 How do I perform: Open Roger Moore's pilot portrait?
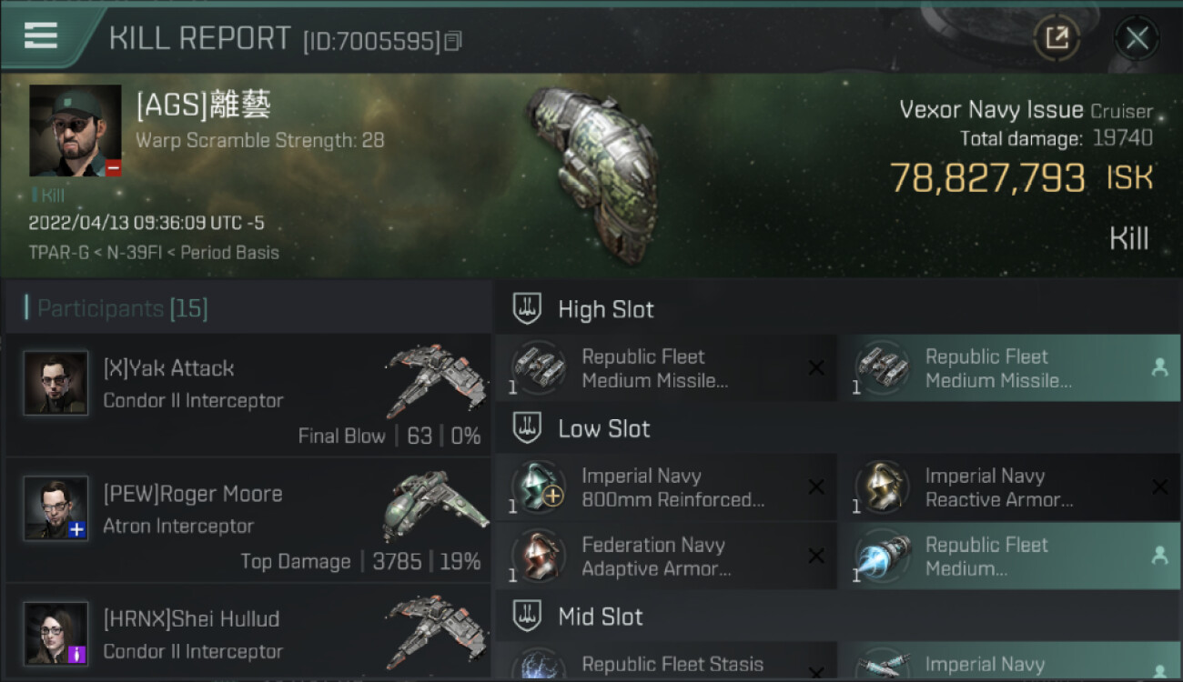[56, 508]
